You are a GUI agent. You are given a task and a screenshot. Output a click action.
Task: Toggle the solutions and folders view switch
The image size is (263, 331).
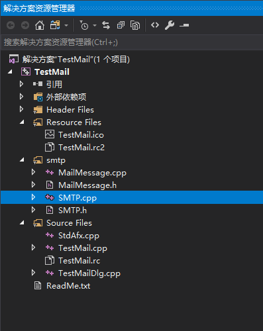[x=55, y=25]
